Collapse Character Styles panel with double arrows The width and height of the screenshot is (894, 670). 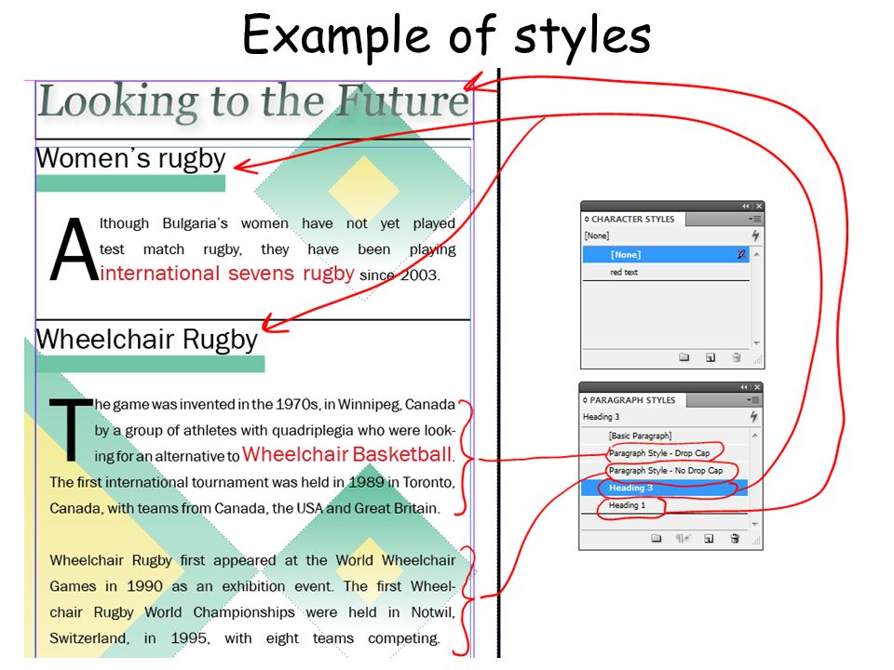pos(746,206)
